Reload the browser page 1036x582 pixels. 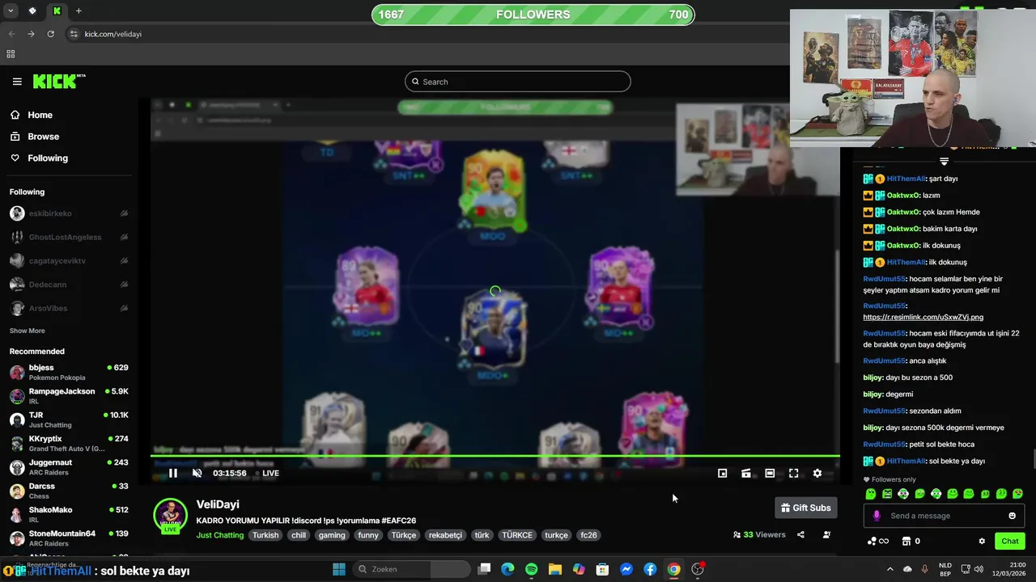click(50, 34)
